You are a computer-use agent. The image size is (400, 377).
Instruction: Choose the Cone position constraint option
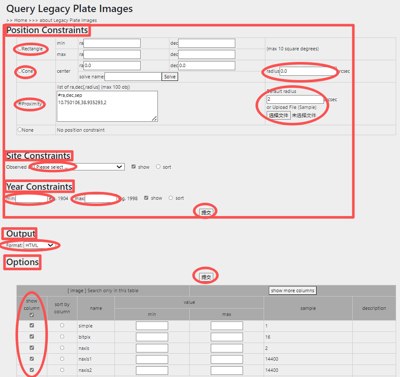pyautogui.click(x=20, y=71)
